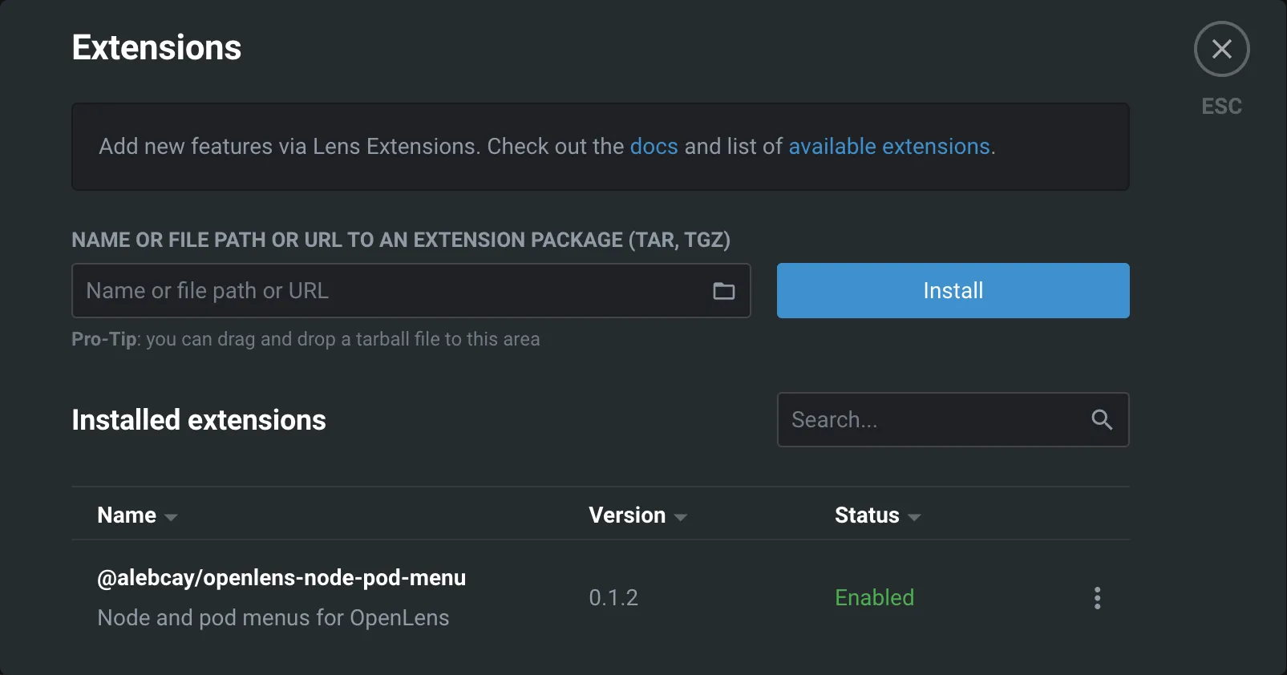Sort by Version column arrow
Screen dimensions: 1287x675
(681, 518)
